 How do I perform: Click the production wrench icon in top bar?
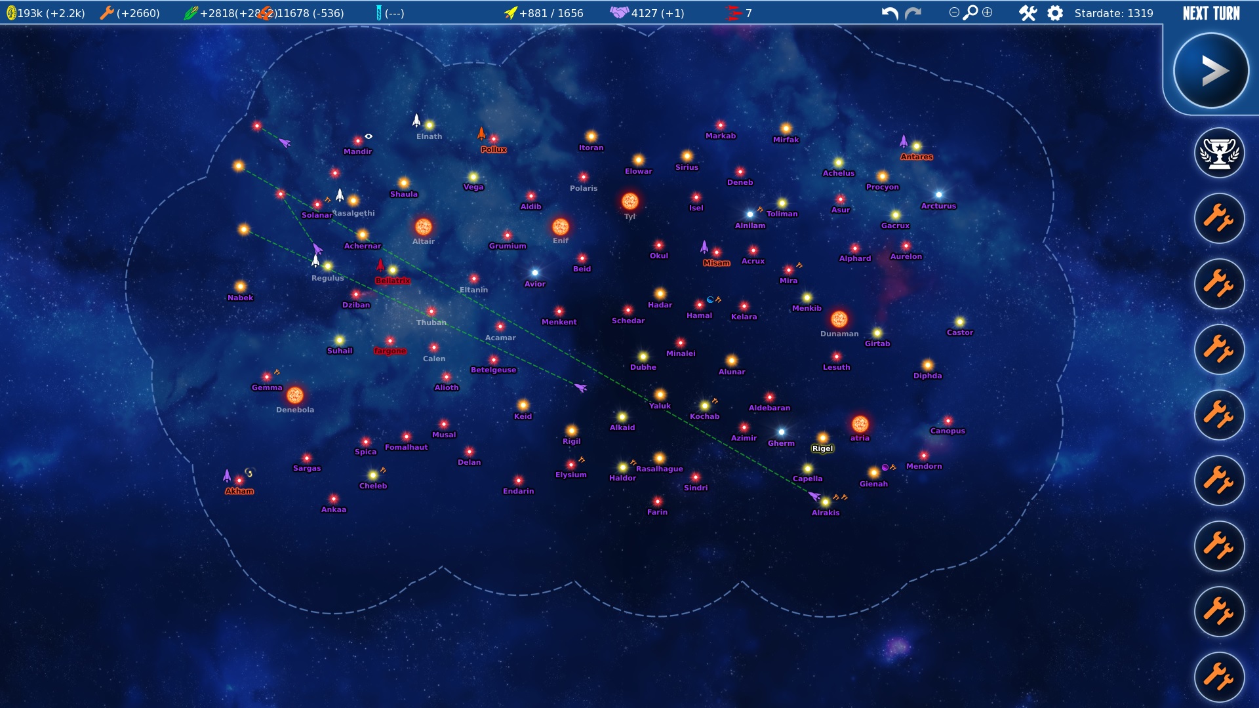click(106, 13)
